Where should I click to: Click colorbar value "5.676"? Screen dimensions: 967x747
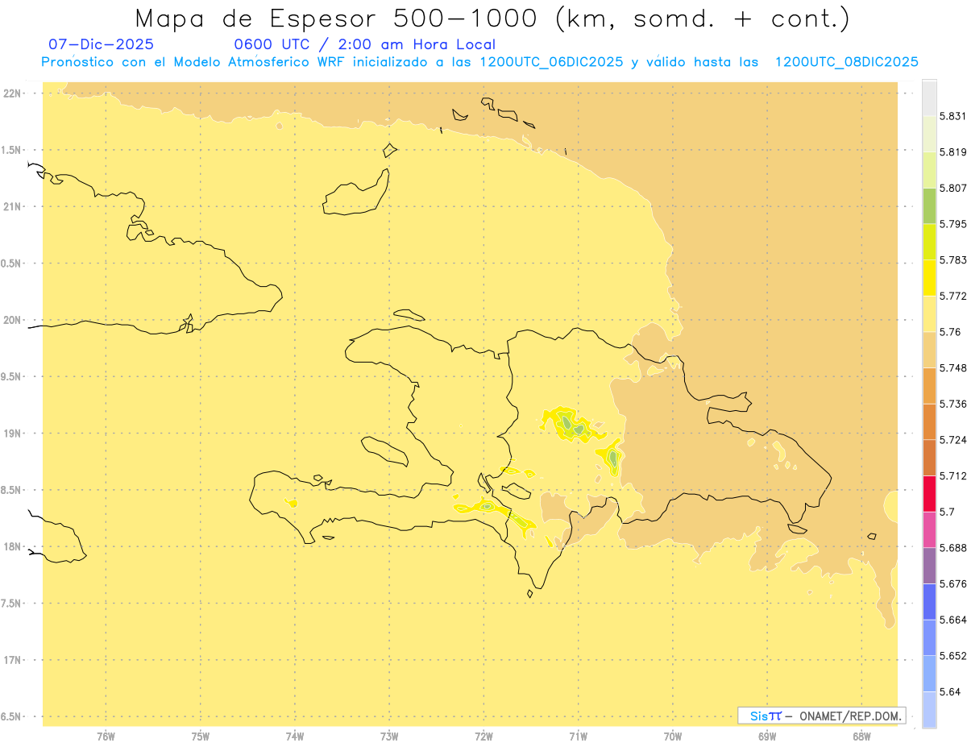click(952, 583)
